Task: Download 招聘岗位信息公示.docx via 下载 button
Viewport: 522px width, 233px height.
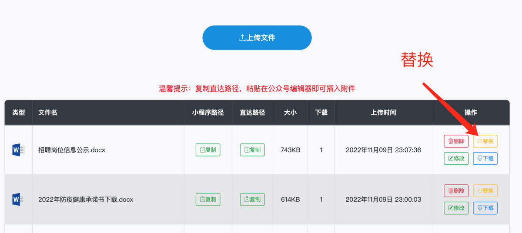Action: coord(485,159)
